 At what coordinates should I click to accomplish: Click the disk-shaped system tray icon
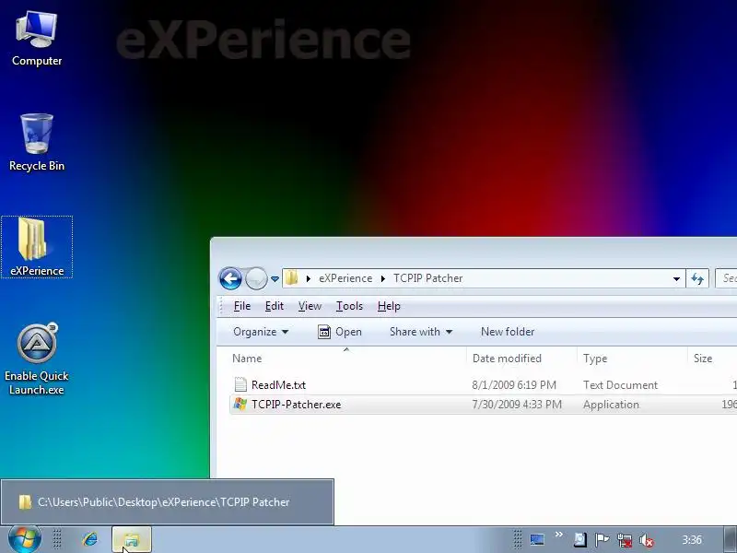(x=580, y=539)
